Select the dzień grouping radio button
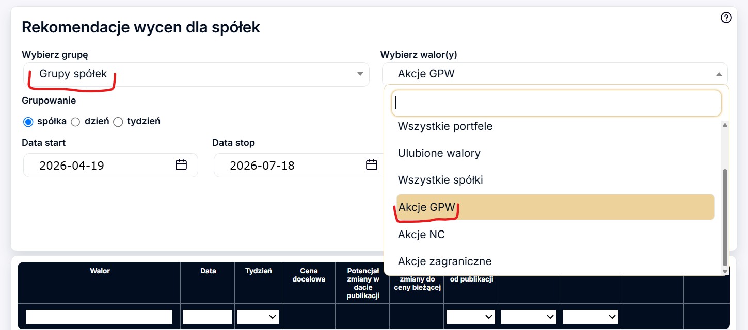748x330 pixels. click(x=75, y=122)
